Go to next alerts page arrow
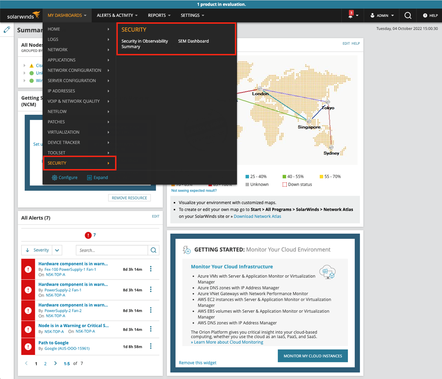 (55, 363)
